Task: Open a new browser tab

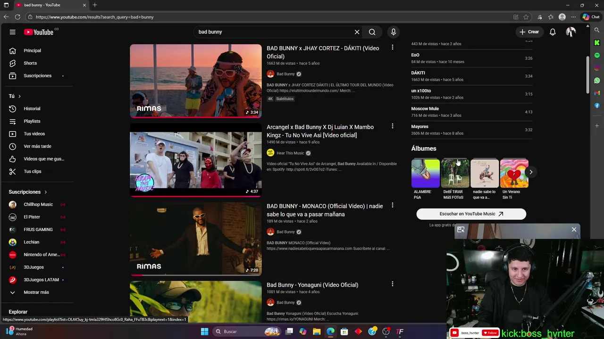Action: [95, 5]
